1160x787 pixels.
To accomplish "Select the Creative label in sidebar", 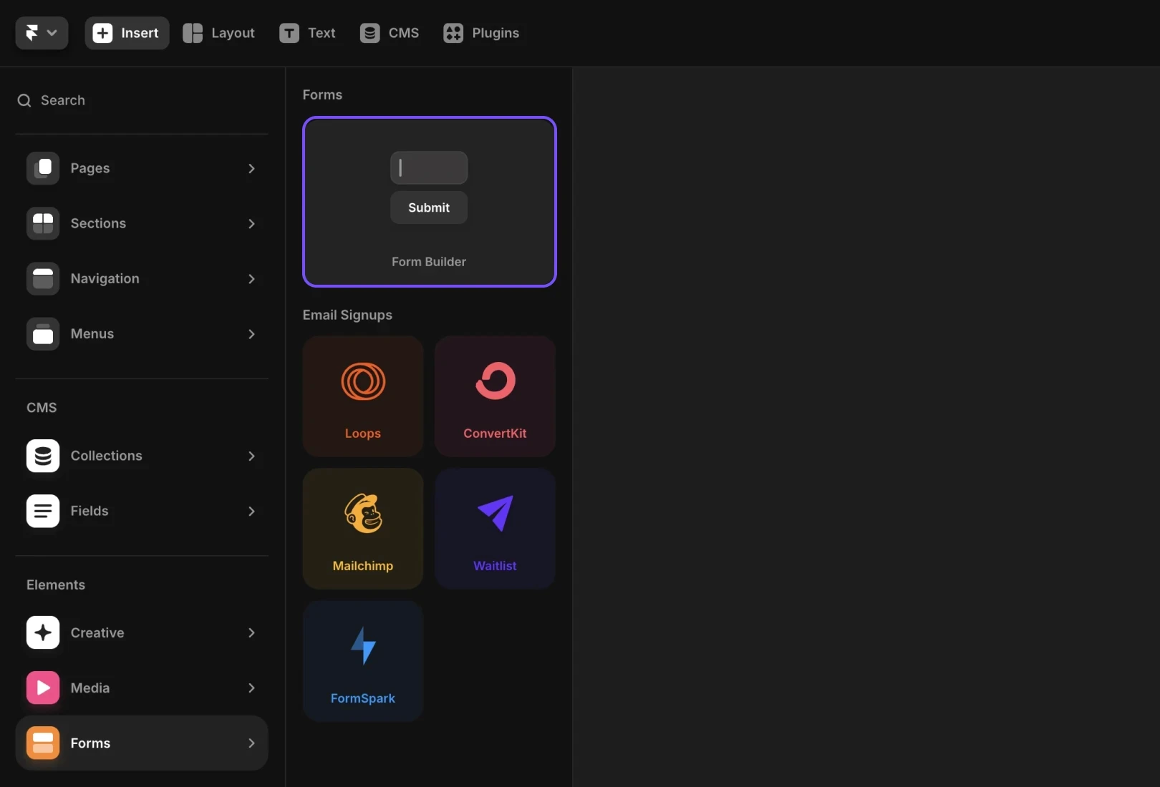I will click(x=97, y=632).
